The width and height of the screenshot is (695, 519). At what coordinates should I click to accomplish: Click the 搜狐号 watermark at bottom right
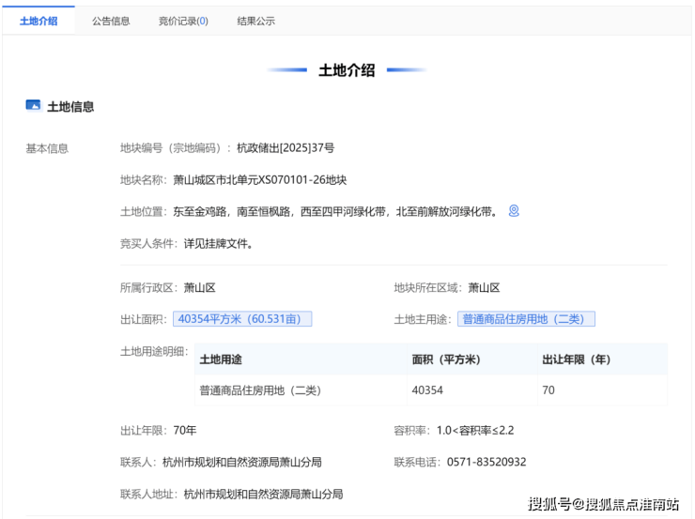(x=603, y=504)
